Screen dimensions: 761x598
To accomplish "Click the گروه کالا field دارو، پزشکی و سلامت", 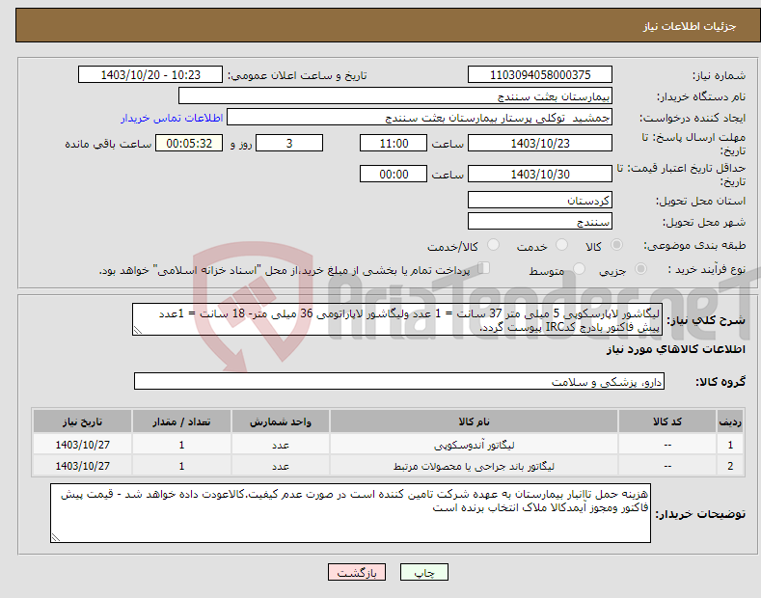I will coord(399,382).
